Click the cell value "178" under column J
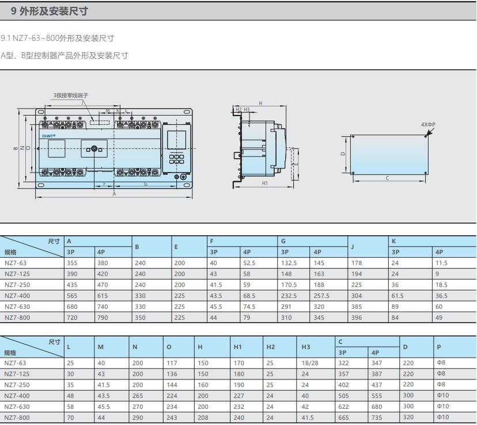This screenshot has height=425, width=477. pyautogui.click(x=357, y=263)
